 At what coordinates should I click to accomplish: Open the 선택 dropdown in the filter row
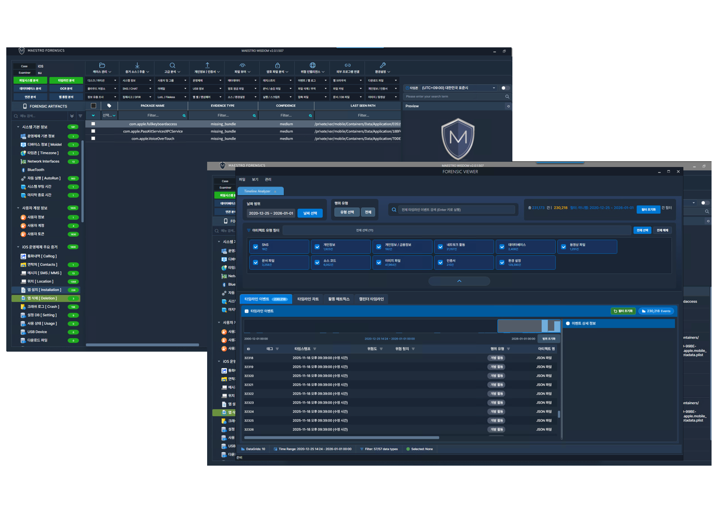coord(109,115)
